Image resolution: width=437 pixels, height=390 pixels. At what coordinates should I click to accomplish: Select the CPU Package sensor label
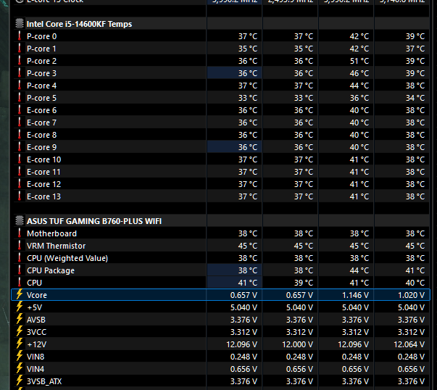pyautogui.click(x=51, y=270)
